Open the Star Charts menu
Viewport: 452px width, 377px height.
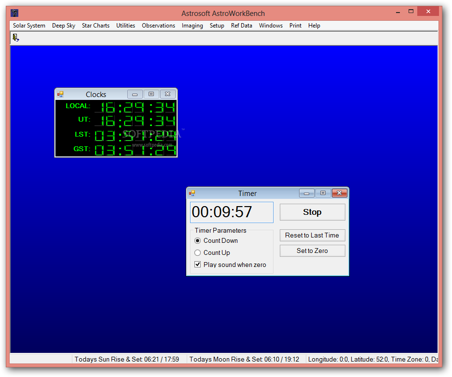pos(96,26)
